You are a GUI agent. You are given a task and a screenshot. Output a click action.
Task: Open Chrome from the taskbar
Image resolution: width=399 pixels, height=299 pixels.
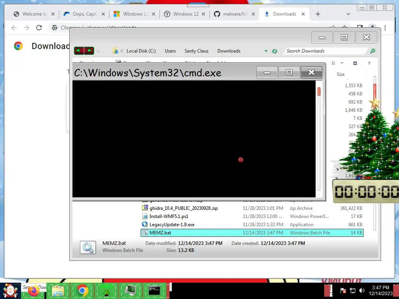82,290
